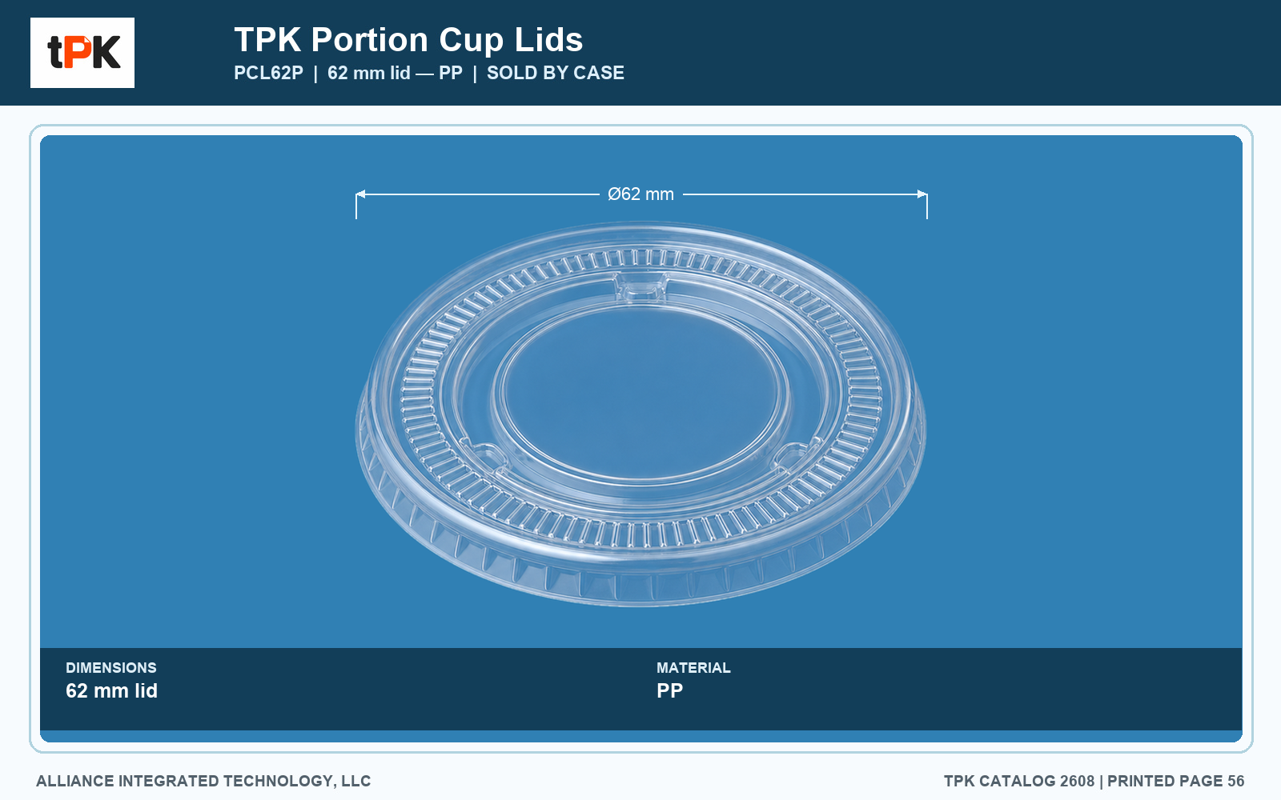Select the PCL62P product code
The image size is (1281, 800).
(x=268, y=73)
